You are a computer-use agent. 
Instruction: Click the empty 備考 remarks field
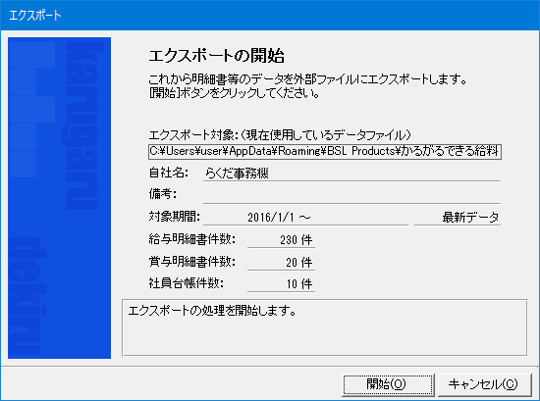click(x=351, y=195)
